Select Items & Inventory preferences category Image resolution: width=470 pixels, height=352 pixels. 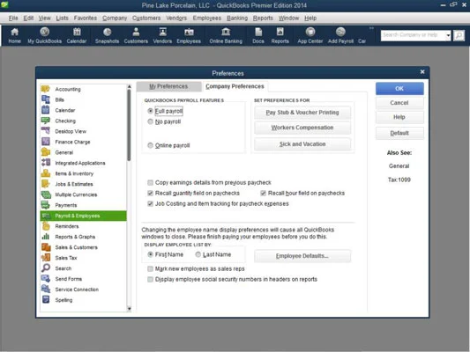83,173
